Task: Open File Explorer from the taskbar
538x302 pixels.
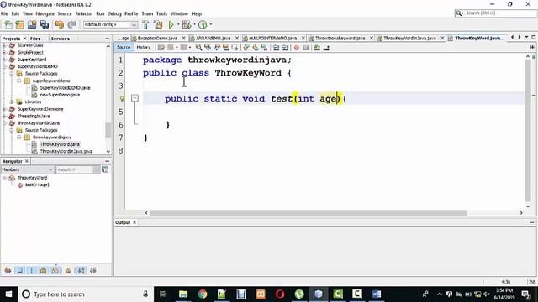Action: [183, 294]
